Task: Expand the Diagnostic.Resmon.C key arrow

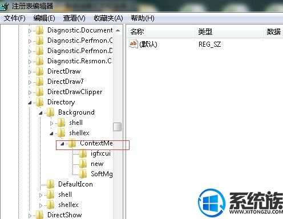Action: 30,62
